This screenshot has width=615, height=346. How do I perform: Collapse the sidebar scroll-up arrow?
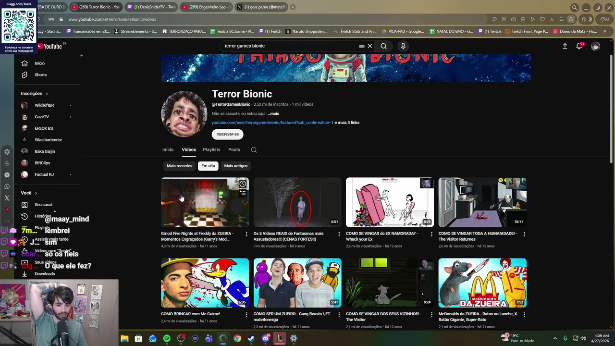81,56
